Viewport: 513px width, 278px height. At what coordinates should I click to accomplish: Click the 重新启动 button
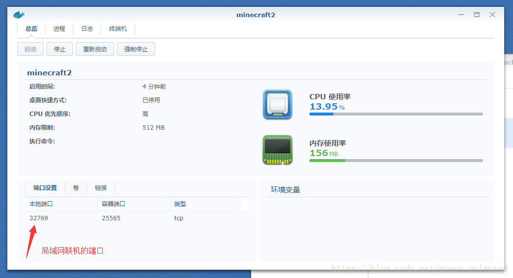[x=95, y=49]
